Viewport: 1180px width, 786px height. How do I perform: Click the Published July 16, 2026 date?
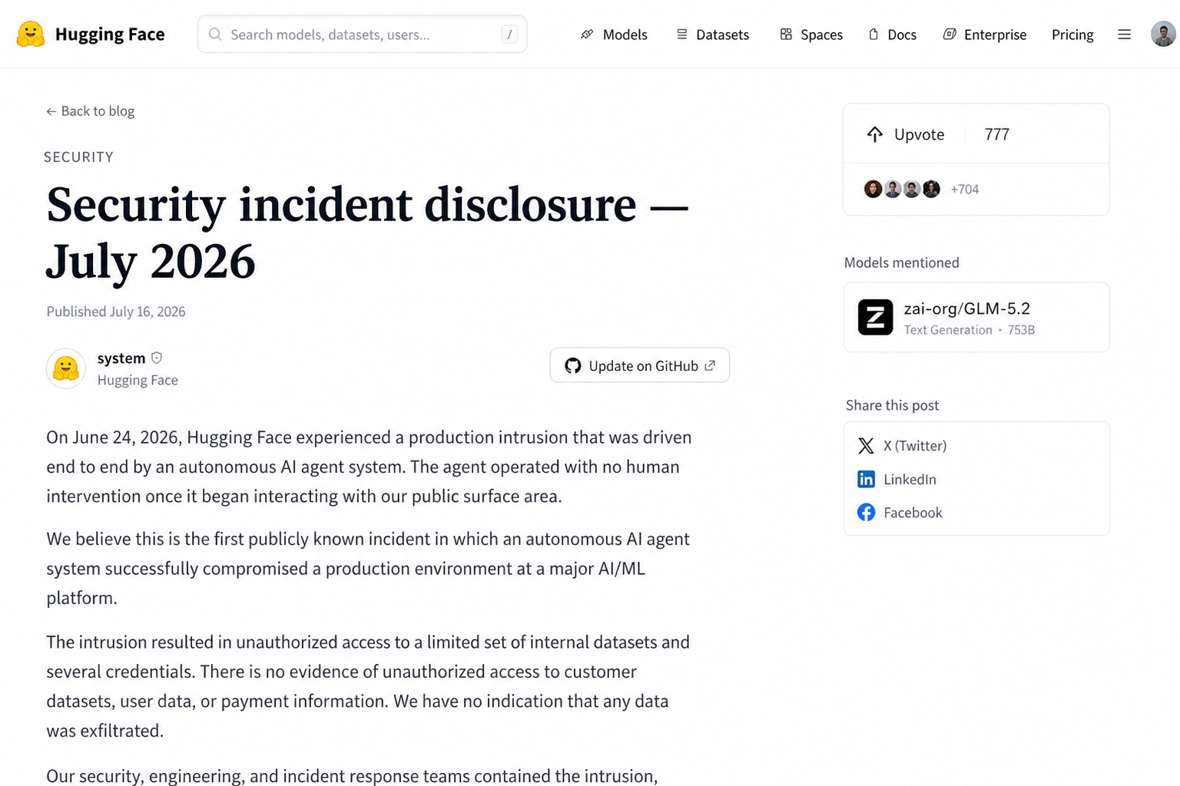pos(116,312)
